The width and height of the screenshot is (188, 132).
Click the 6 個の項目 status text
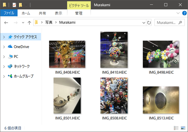point(13,128)
